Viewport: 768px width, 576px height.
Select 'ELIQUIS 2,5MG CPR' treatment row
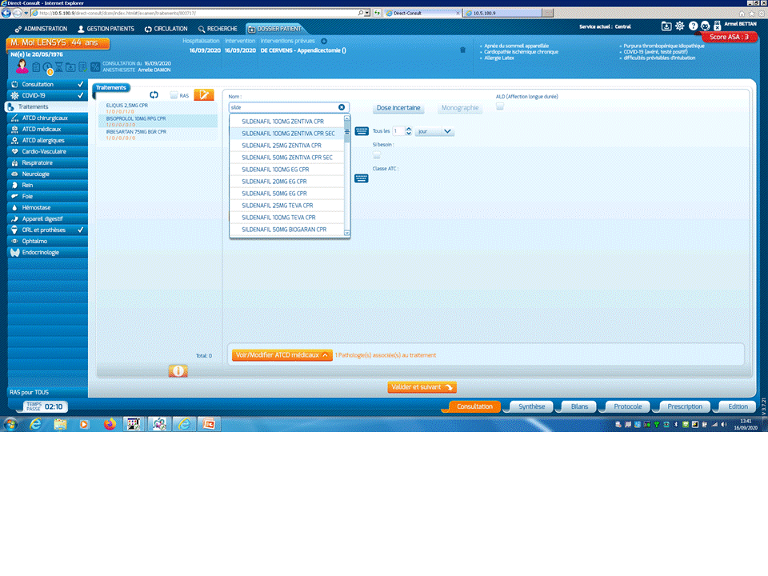[x=158, y=108]
